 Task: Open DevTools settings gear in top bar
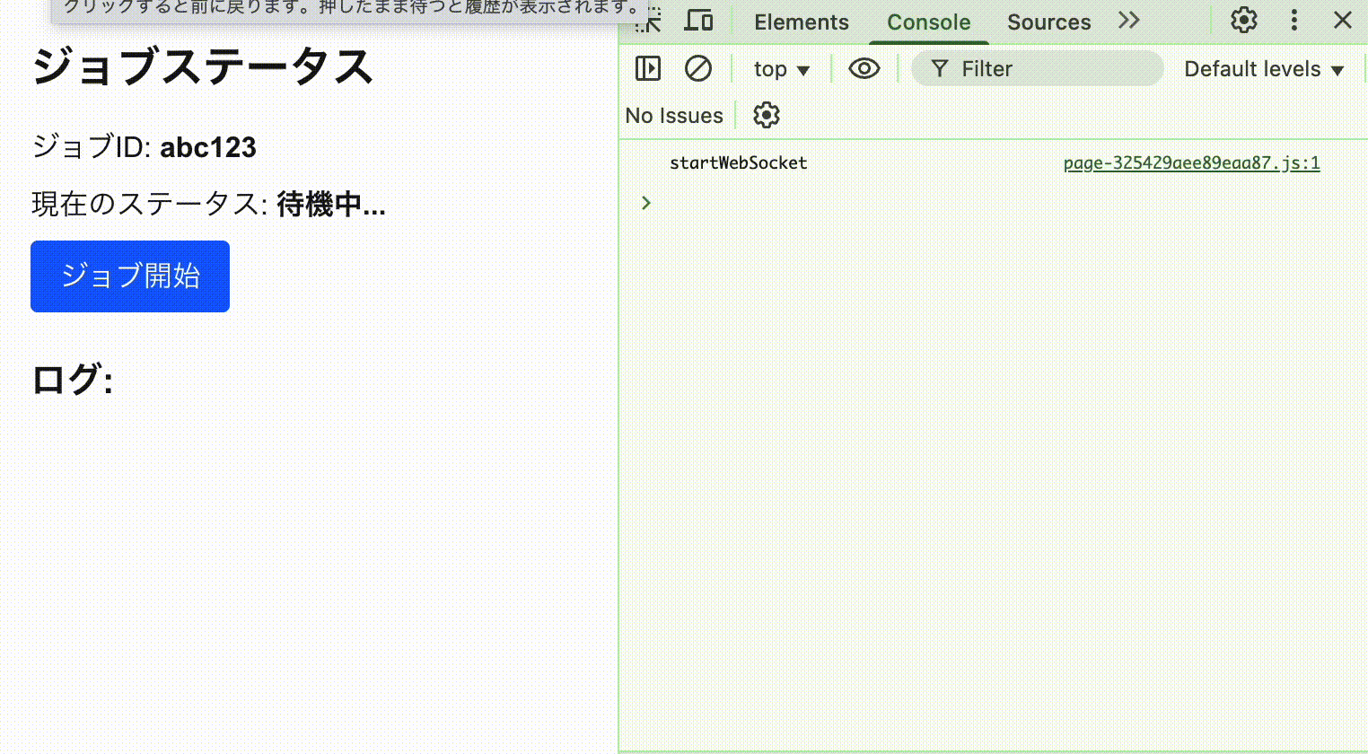1243,21
